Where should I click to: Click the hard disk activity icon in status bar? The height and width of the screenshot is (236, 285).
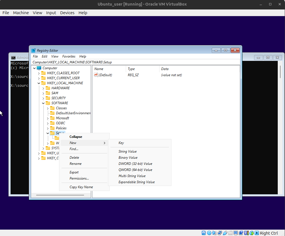(204, 233)
